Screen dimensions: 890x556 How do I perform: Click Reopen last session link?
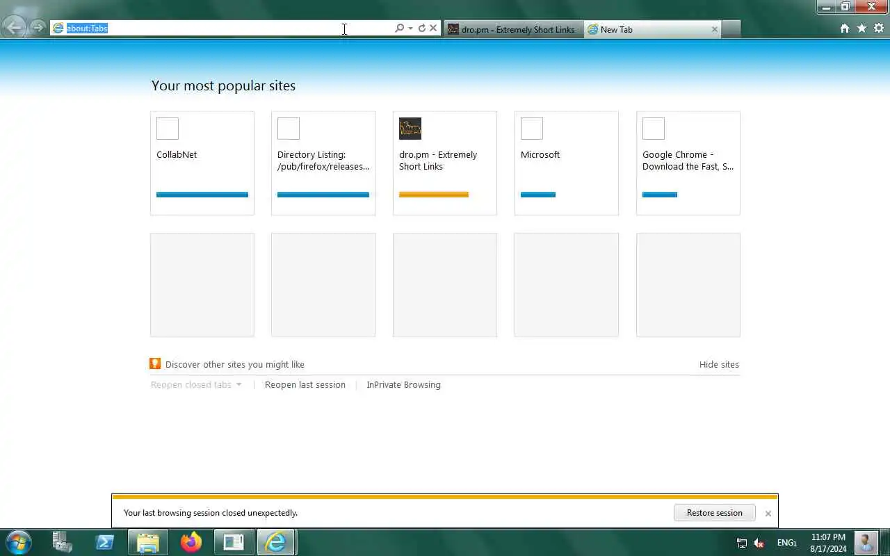pos(305,384)
